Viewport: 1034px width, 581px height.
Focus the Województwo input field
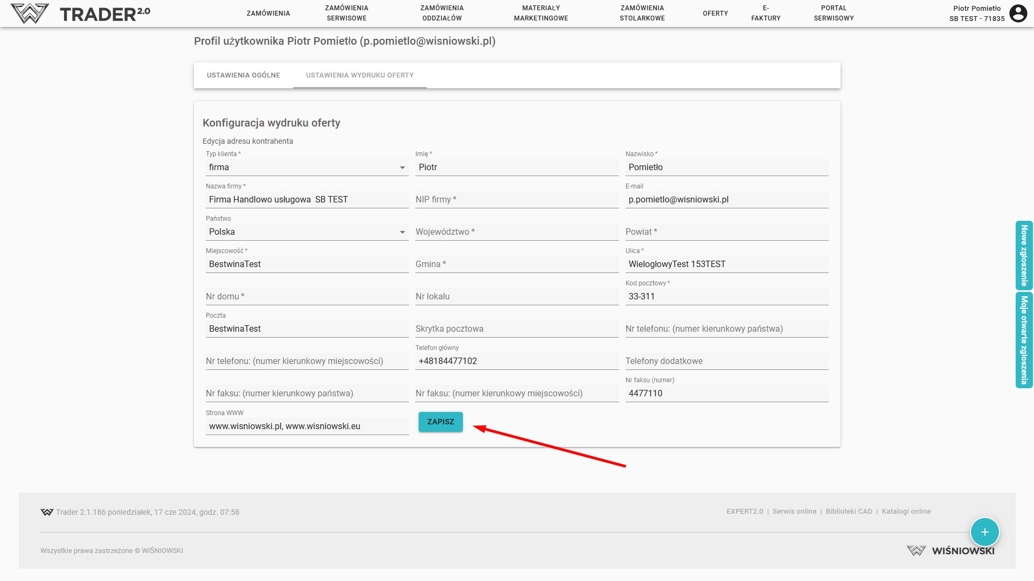point(516,232)
